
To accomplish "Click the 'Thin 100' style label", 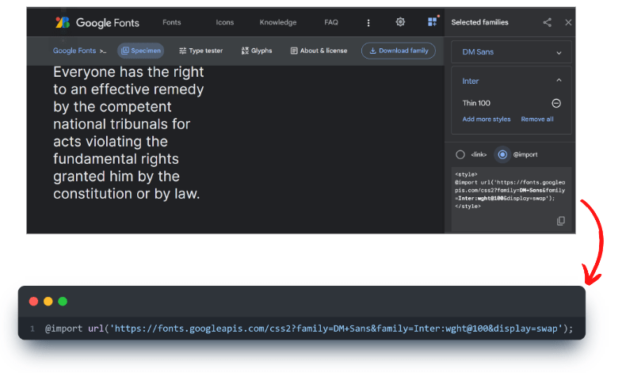I will point(476,103).
